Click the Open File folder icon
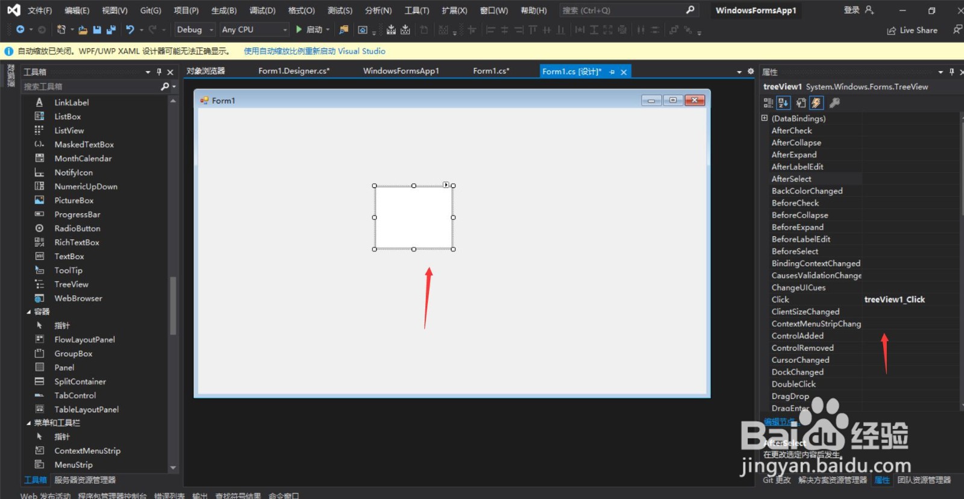The height and width of the screenshot is (499, 964). coord(83,30)
